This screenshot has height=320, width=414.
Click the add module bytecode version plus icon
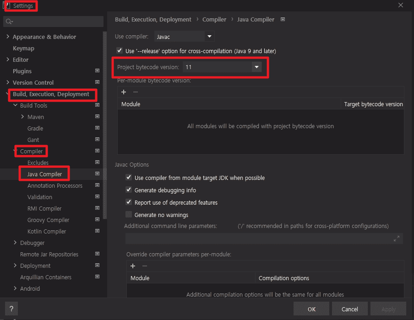pyautogui.click(x=124, y=92)
